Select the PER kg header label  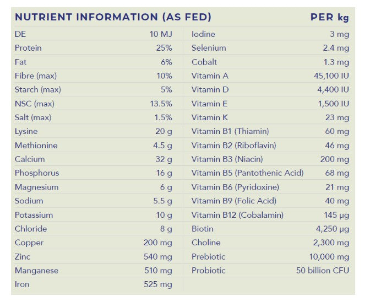coord(329,17)
